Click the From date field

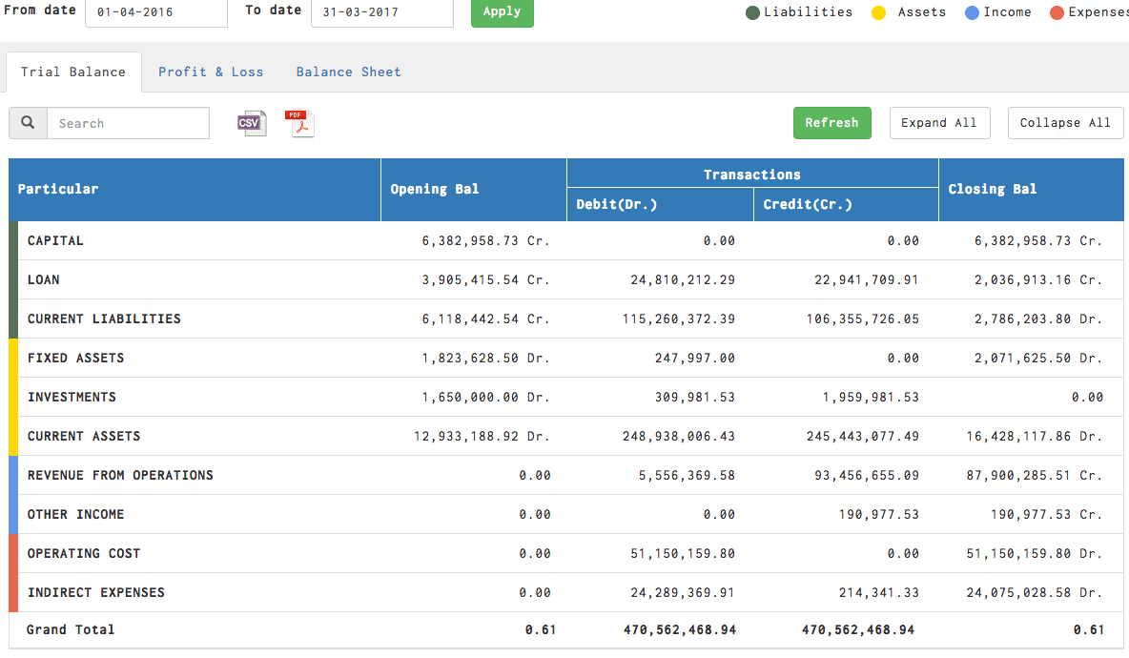[156, 12]
